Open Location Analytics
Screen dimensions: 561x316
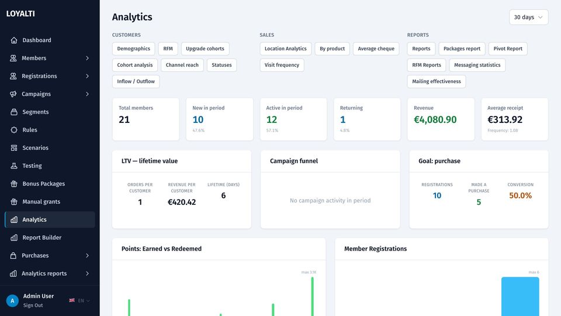[x=286, y=49]
